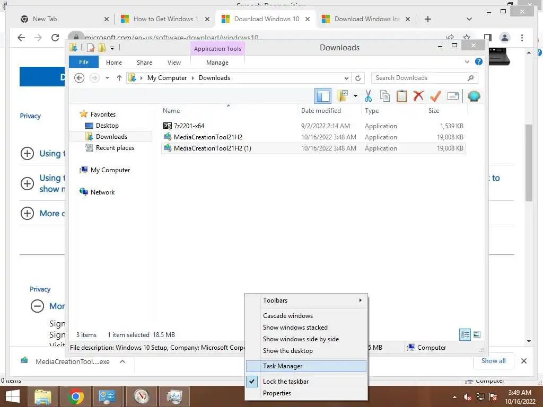This screenshot has width=543, height=407.
Task: Expand the Toolbars submenu
Action: point(306,300)
